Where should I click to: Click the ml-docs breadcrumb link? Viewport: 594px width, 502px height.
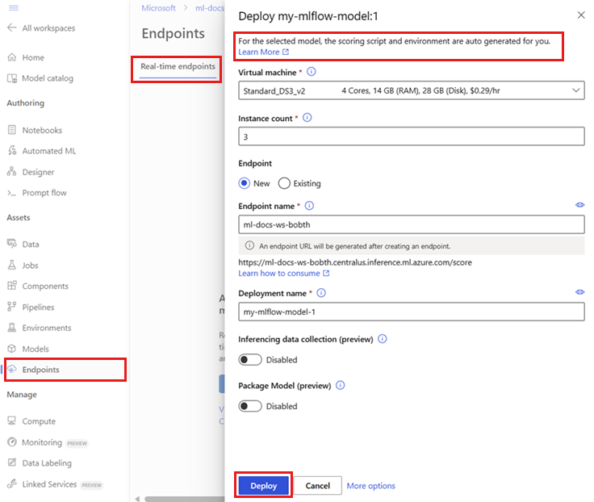click(x=210, y=8)
